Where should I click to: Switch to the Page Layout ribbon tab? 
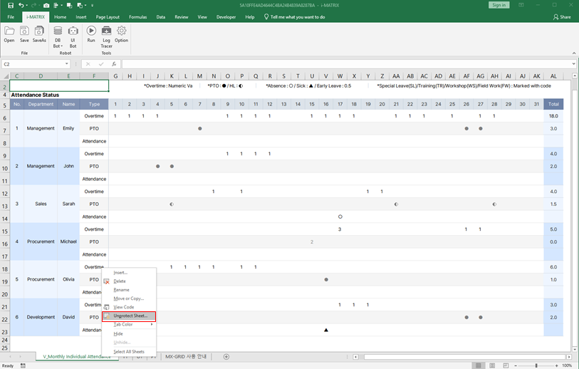coord(108,16)
